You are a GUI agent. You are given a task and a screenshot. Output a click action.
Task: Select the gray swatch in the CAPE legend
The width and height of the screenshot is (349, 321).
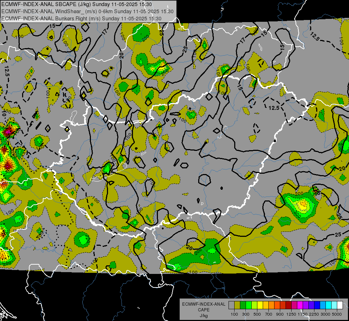pos(231,305)
